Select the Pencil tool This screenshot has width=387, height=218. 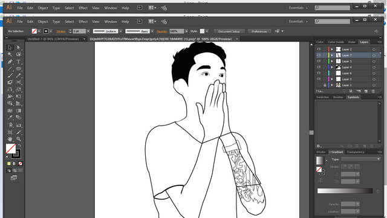(19, 75)
